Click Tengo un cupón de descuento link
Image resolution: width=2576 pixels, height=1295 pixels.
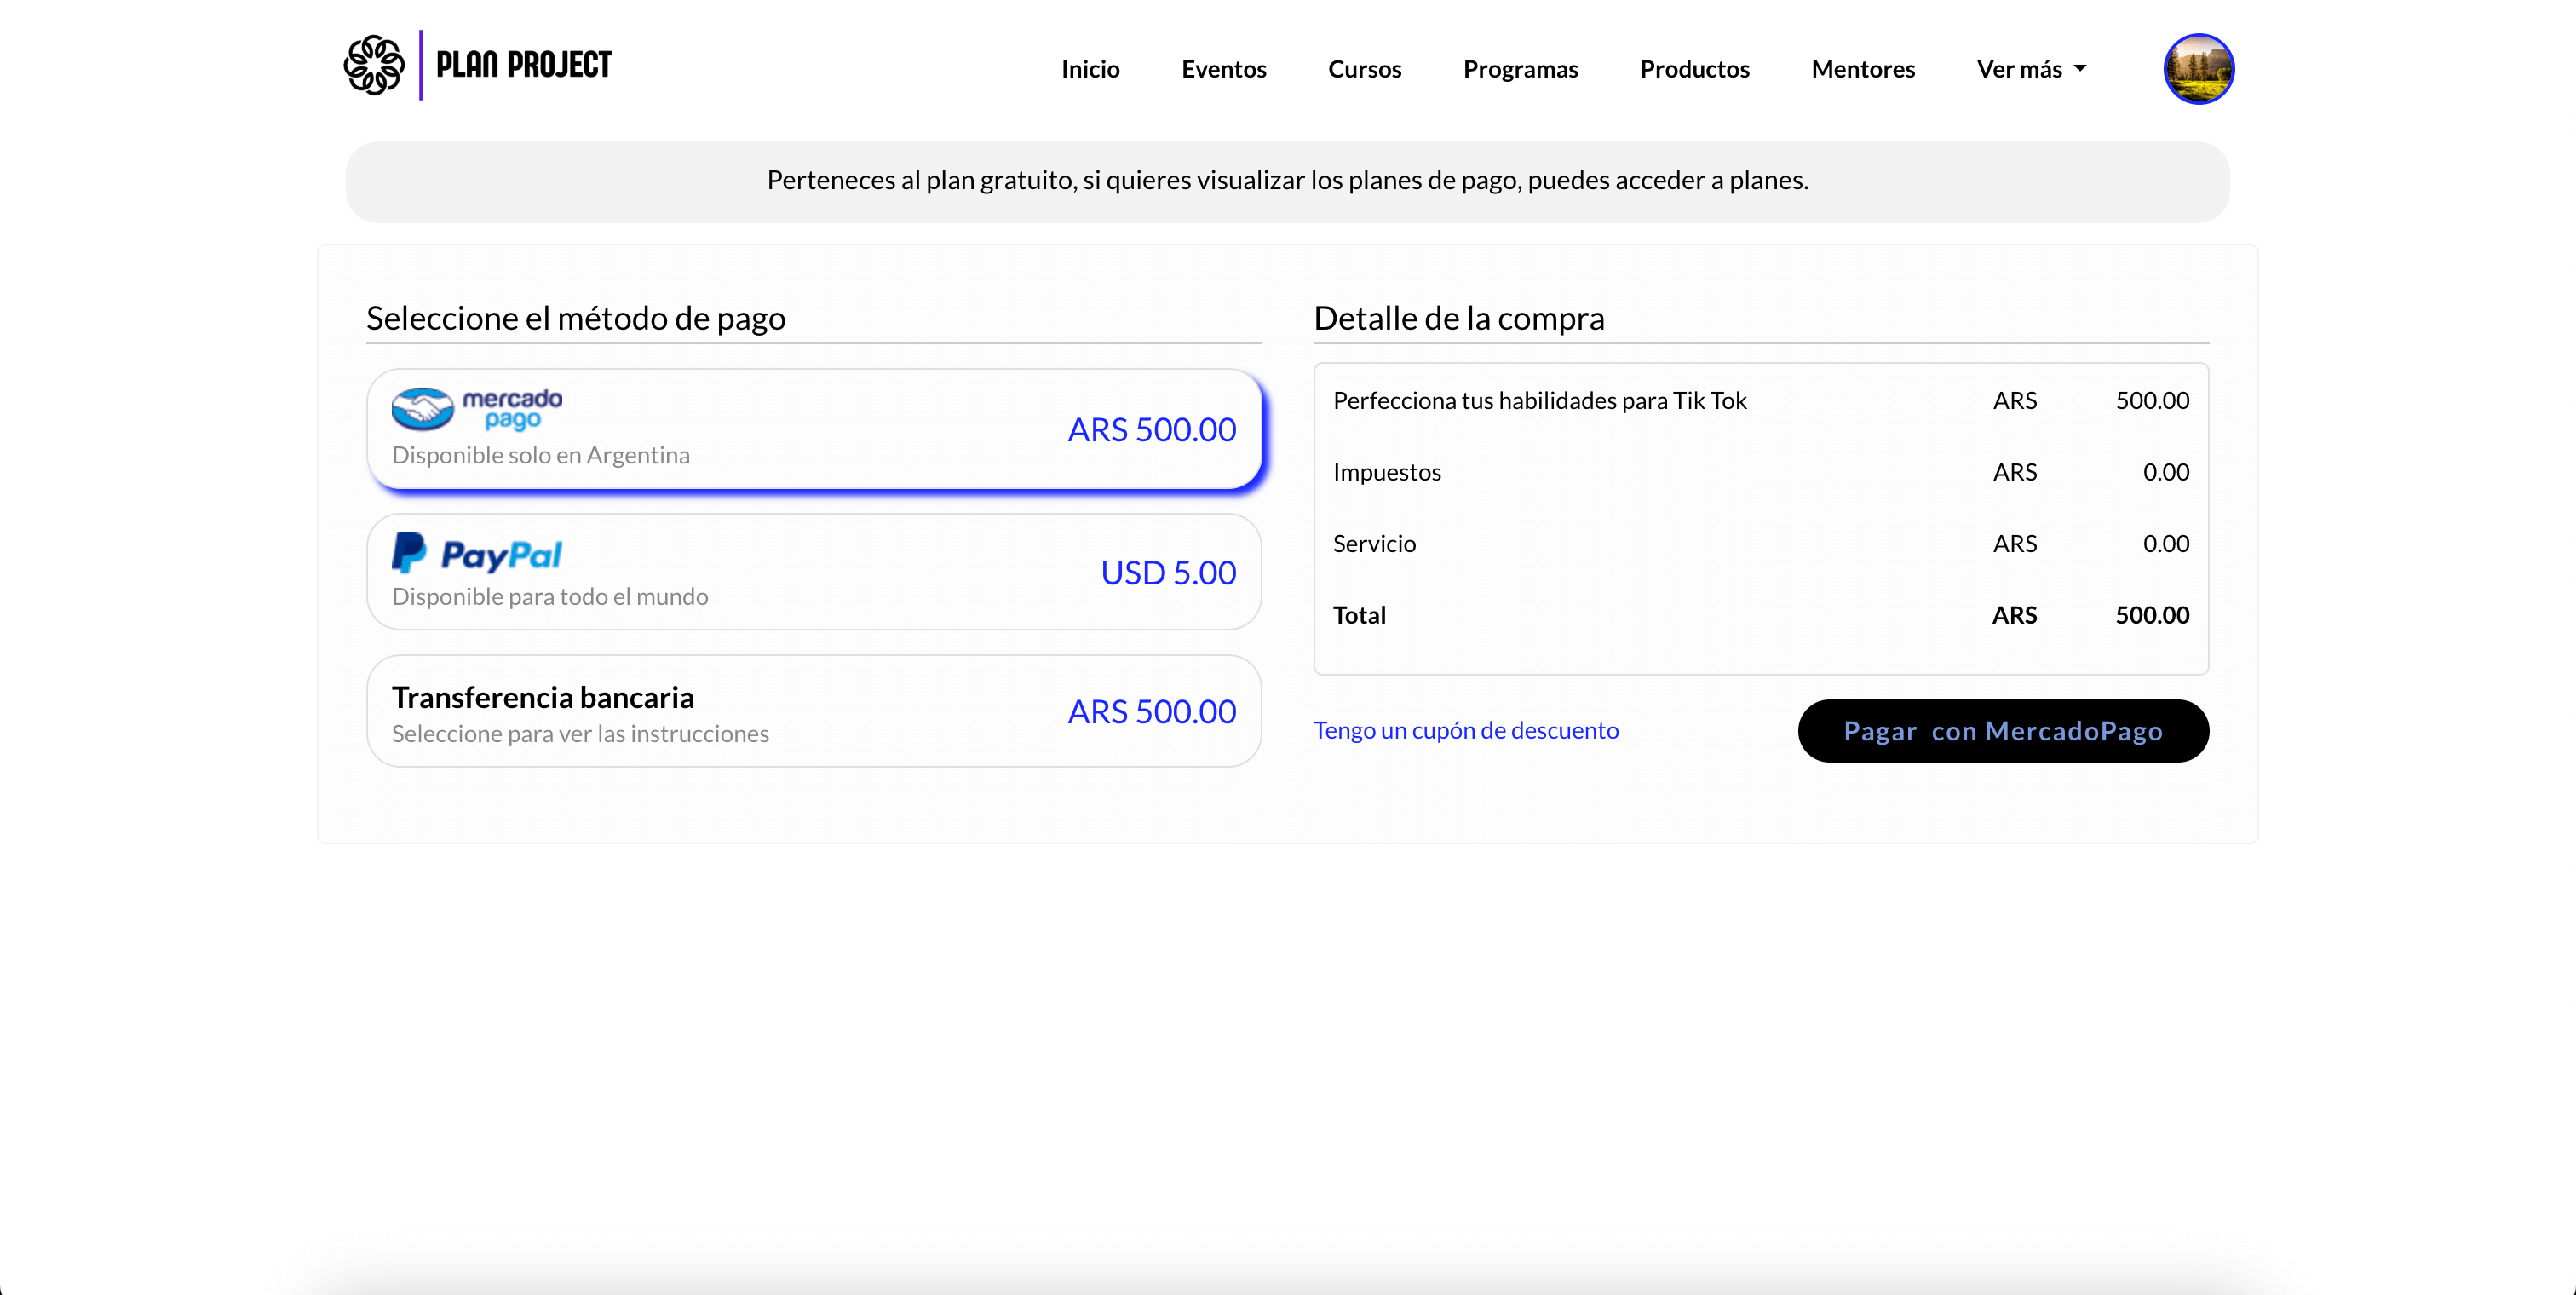coord(1465,731)
